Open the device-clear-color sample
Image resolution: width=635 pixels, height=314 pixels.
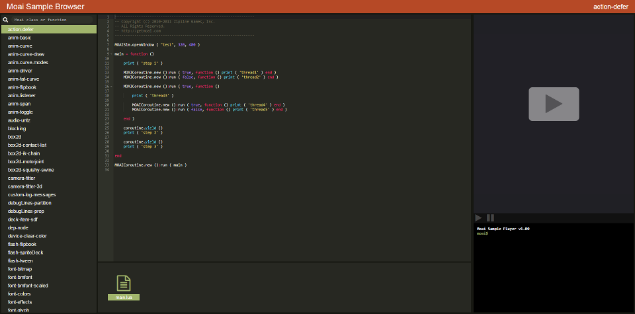pos(49,236)
